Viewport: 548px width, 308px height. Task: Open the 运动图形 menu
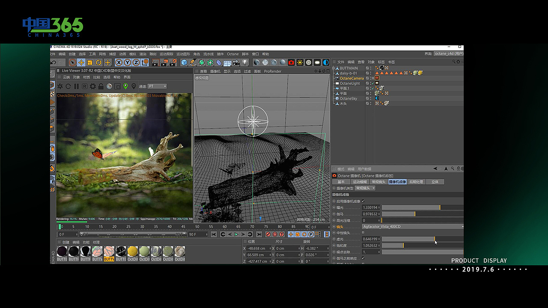[183, 54]
